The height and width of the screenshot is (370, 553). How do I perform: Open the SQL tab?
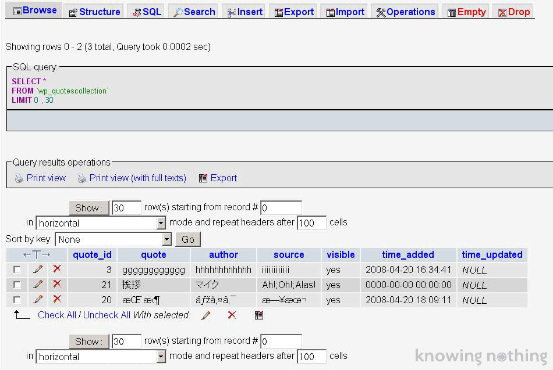pos(146,12)
